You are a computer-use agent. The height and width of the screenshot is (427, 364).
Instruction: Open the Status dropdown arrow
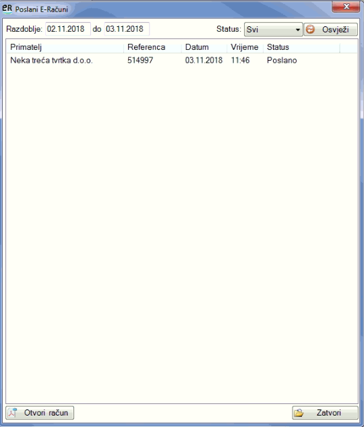[298, 30]
